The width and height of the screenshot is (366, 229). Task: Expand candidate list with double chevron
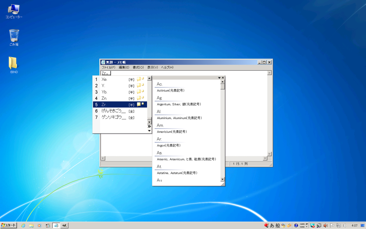(149, 126)
